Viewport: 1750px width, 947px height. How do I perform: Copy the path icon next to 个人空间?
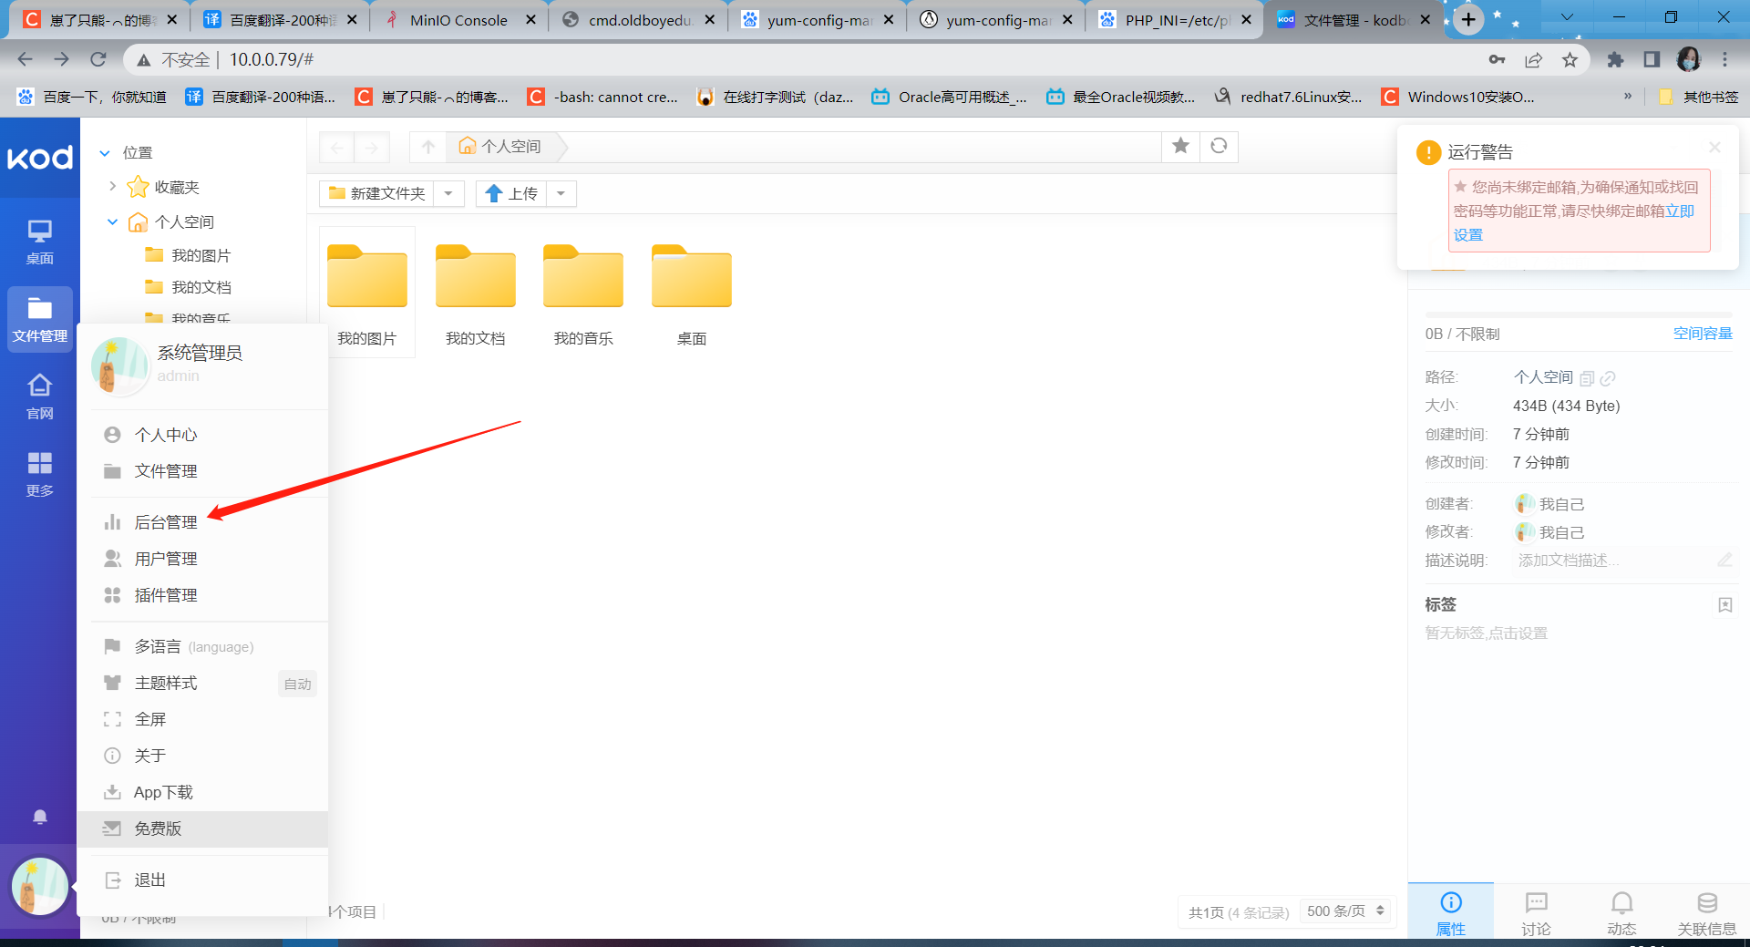point(1587,378)
